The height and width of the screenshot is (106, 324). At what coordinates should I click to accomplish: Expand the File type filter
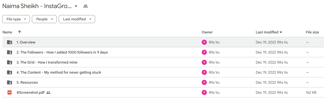point(16,19)
